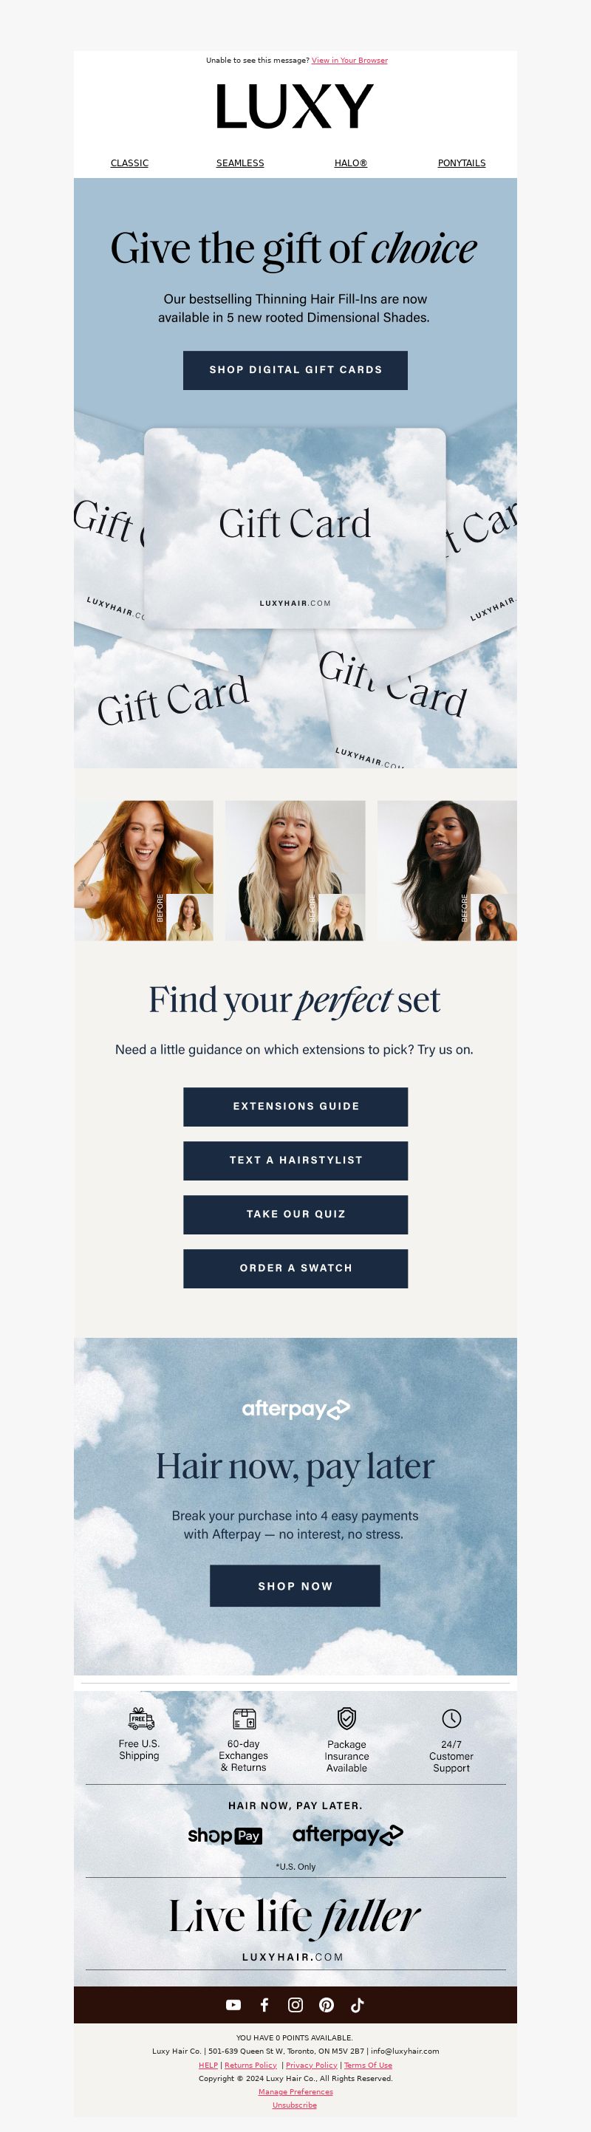The width and height of the screenshot is (591, 2132).
Task: Open the YouTube social icon
Action: point(233,2004)
